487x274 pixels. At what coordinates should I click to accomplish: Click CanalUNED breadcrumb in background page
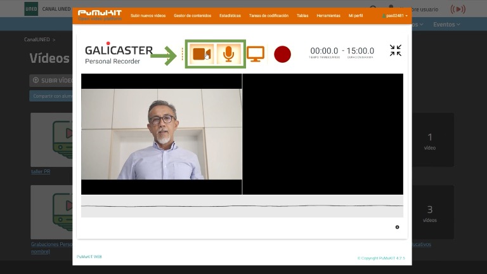click(37, 39)
